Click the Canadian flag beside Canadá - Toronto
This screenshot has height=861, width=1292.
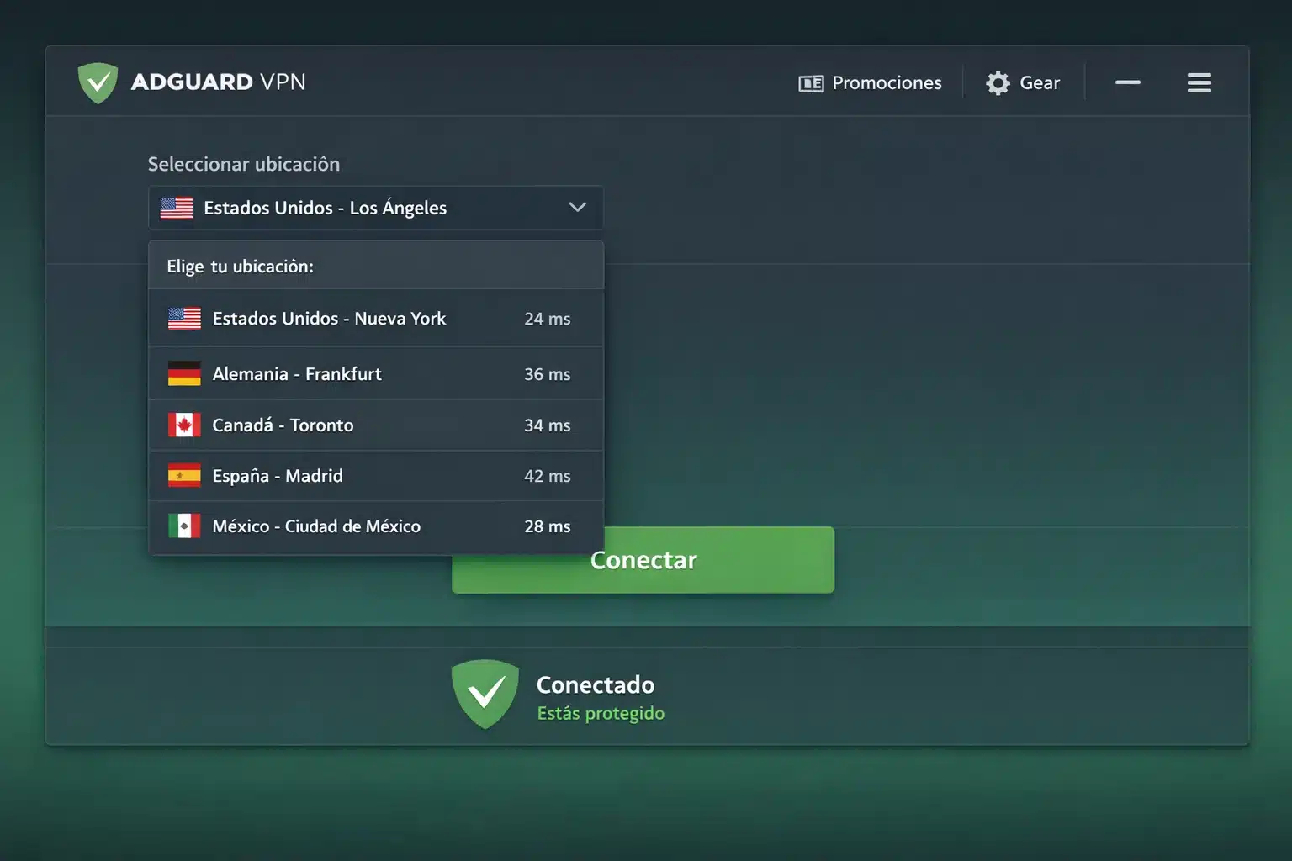click(x=184, y=425)
